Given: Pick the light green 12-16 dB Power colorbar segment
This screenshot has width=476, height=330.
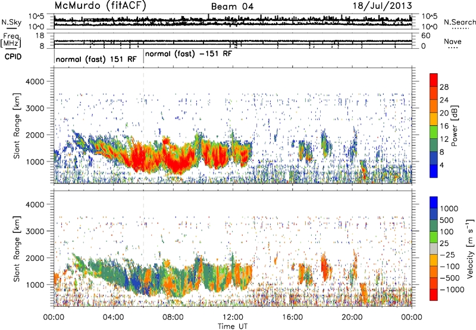Looking at the screenshot, I should coord(434,132).
